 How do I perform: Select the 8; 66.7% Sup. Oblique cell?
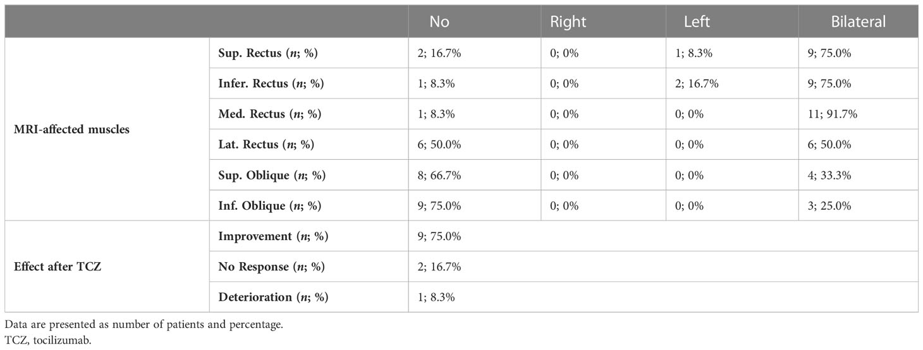point(437,175)
